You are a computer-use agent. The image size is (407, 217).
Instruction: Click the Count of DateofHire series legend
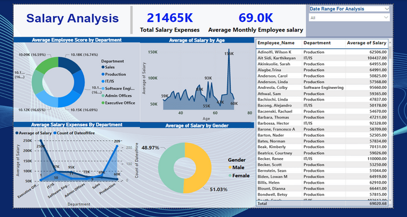pyautogui.click(x=74, y=133)
